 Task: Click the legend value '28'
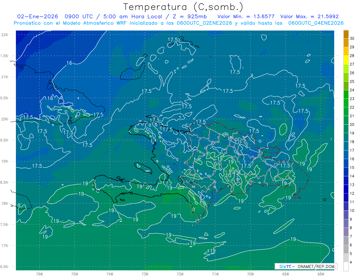(x=352, y=55)
